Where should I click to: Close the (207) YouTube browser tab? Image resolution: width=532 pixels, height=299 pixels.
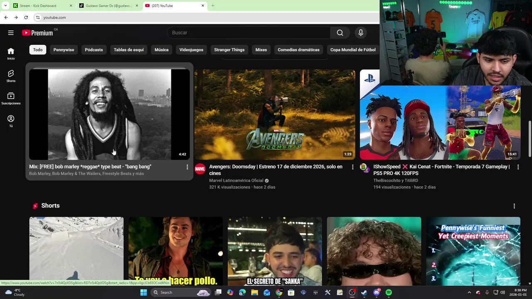[x=203, y=6]
